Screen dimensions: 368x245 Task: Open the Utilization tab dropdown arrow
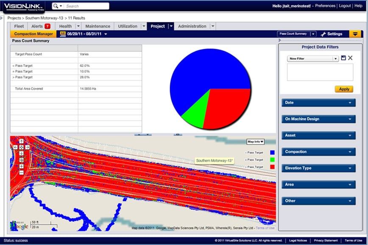(x=144, y=26)
